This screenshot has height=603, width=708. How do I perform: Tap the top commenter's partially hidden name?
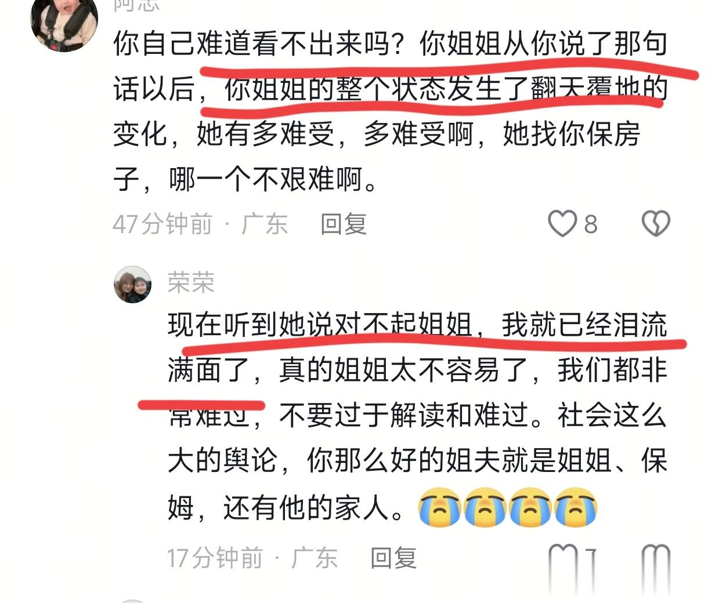click(136, 5)
